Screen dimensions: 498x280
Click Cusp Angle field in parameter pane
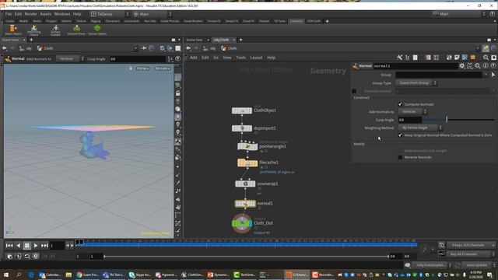pos(410,120)
